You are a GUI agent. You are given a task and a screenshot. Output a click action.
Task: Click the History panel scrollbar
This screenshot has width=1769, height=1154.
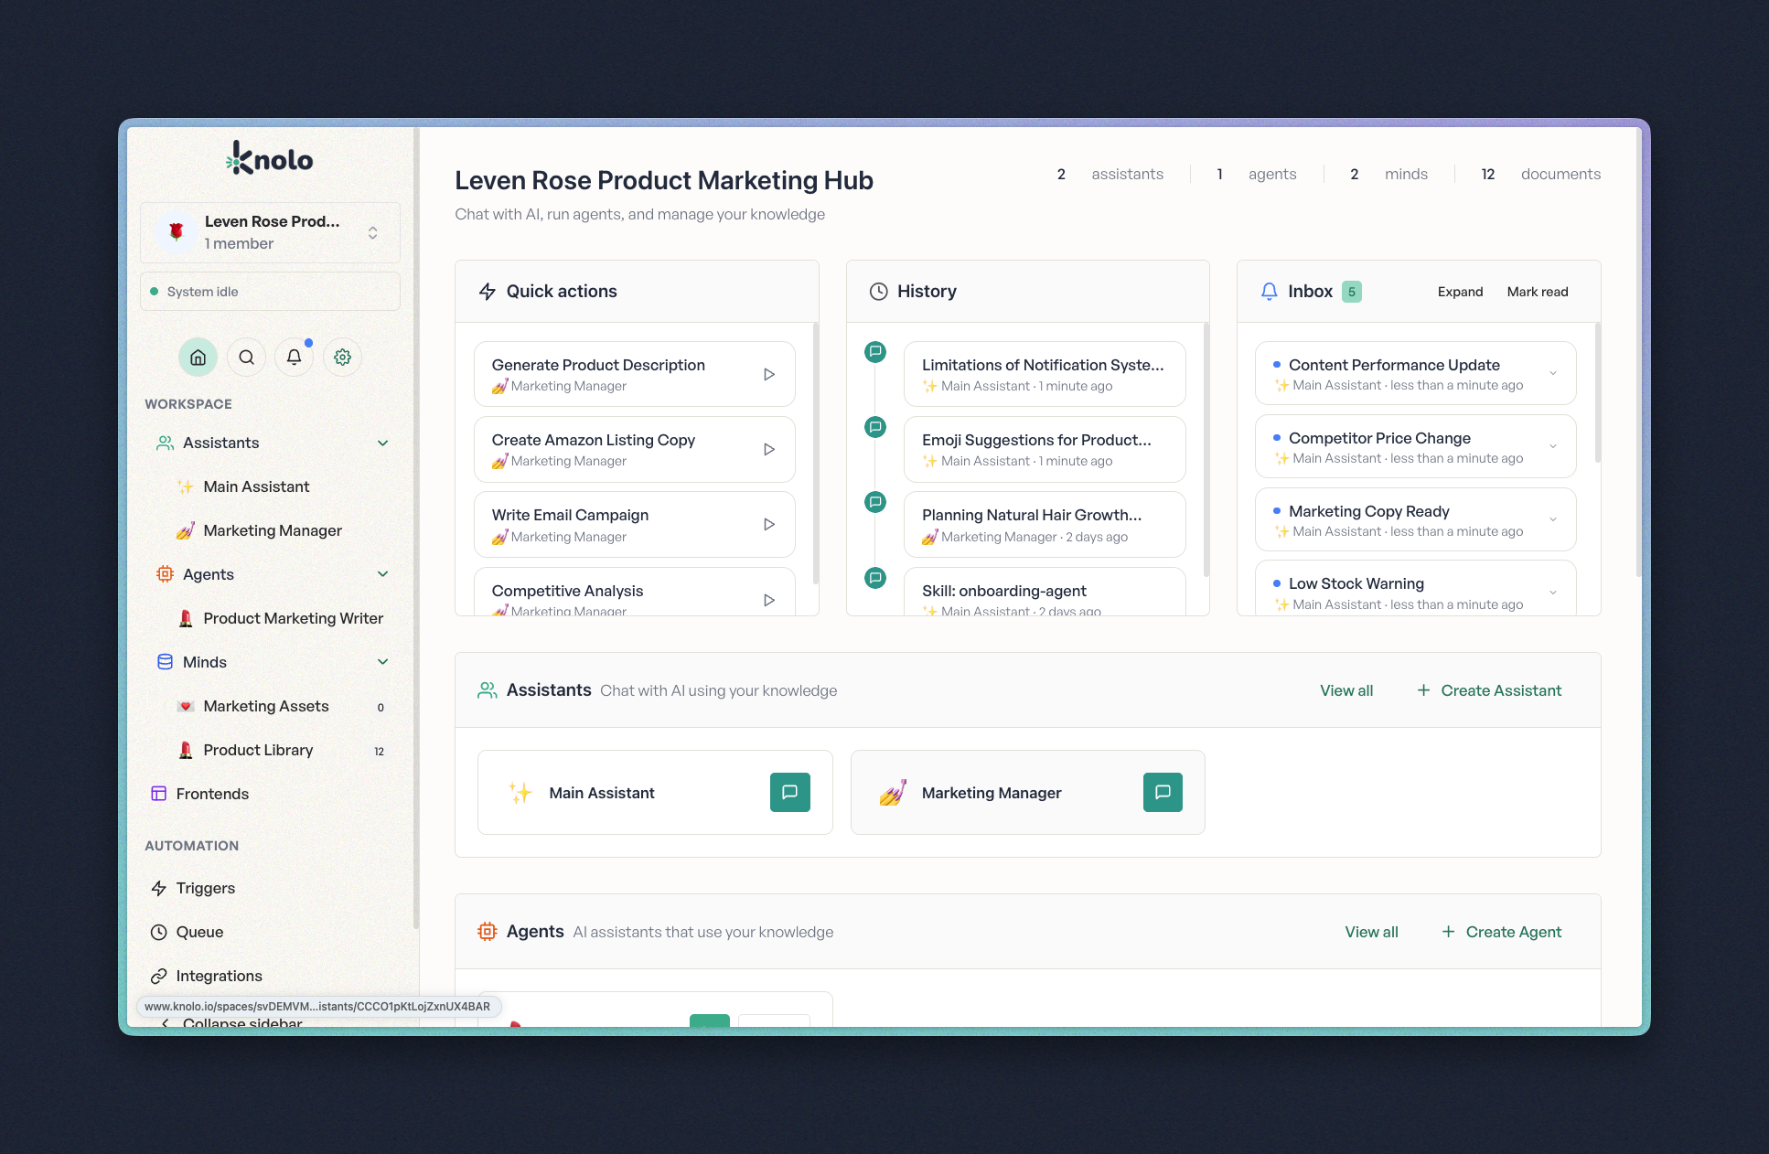pyautogui.click(x=1206, y=448)
